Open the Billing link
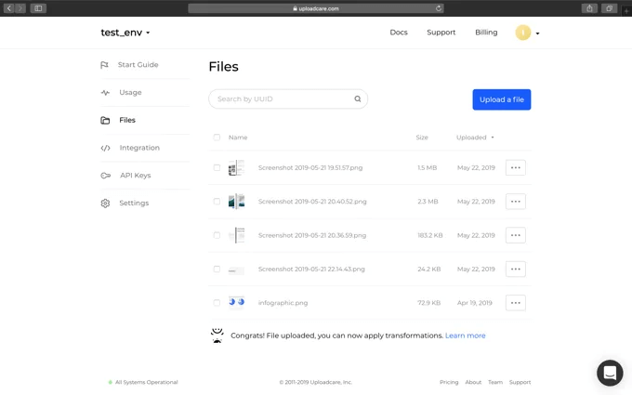 (486, 33)
